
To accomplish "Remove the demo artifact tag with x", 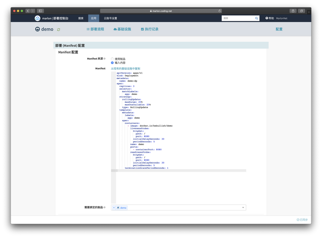I will click(x=114, y=208).
